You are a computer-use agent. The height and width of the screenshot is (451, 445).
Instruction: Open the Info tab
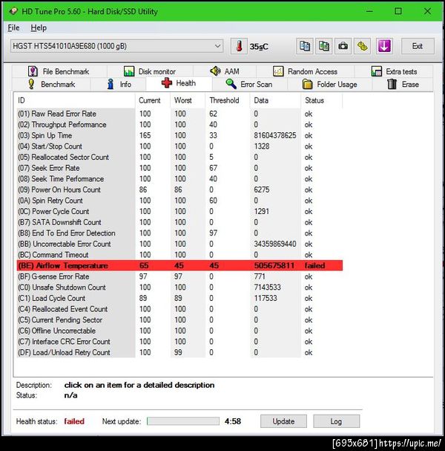click(119, 84)
